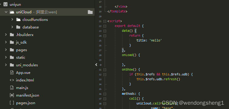Open main.js file
This screenshot has height=109, width=229.
point(22,88)
